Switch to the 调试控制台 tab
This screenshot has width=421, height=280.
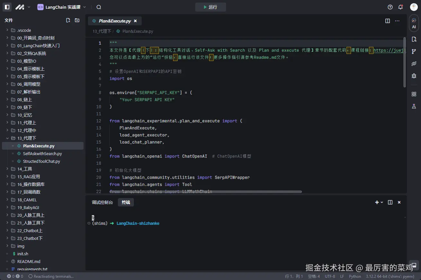point(102,202)
